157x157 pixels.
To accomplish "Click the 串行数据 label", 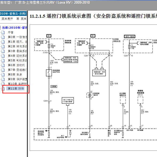I will pyautogui.click(x=140, y=130).
